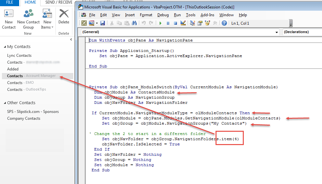Click the Redo arrow icon
Viewport: 322px width, 184px height.
point(151,23)
